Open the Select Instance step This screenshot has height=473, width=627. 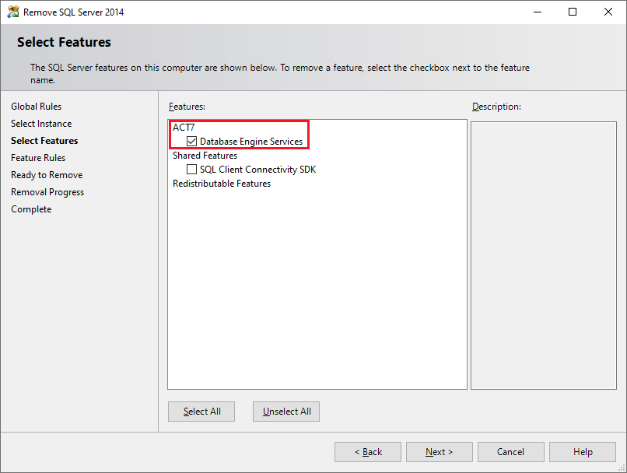click(x=40, y=123)
